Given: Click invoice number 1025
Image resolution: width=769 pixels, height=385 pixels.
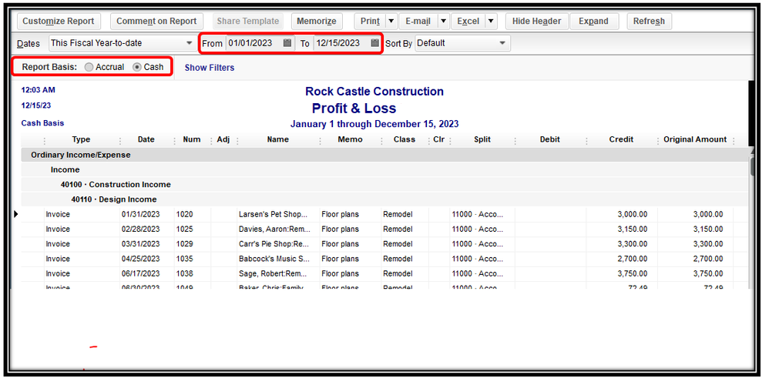Looking at the screenshot, I should coord(185,229).
